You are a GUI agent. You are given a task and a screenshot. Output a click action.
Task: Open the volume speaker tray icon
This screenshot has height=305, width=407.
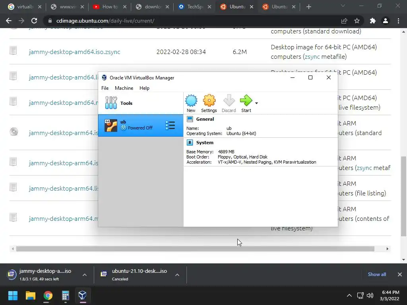pyautogui.click(x=370, y=295)
